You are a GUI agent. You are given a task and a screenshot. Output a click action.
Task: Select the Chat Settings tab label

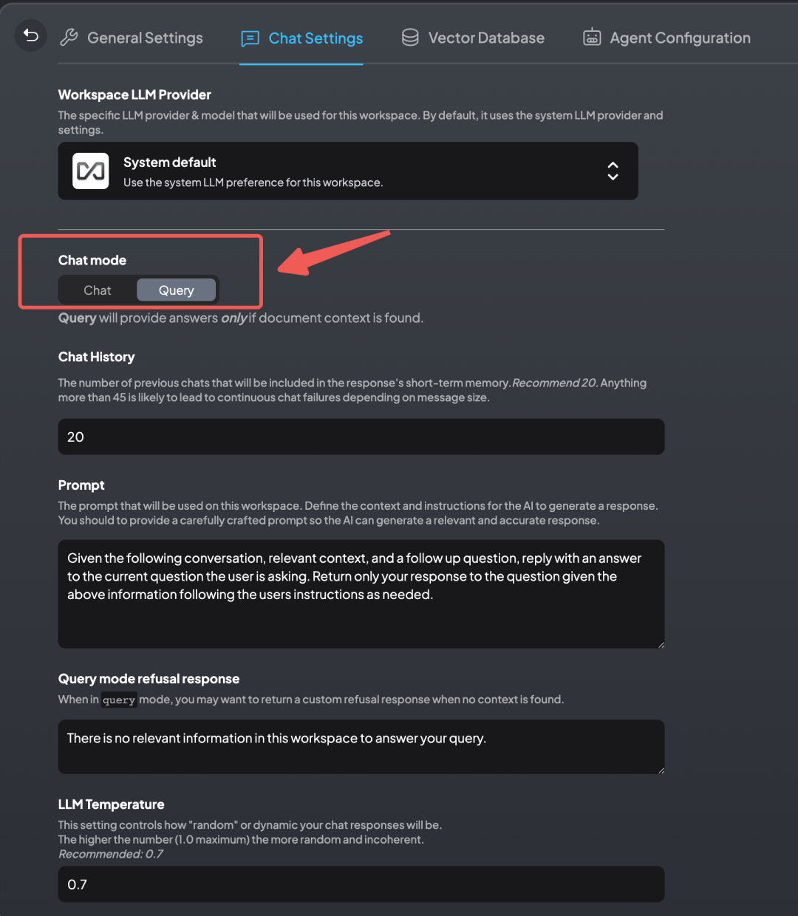click(316, 38)
